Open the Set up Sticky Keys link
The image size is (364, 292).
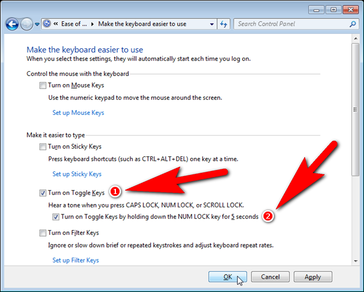pyautogui.click(x=77, y=174)
